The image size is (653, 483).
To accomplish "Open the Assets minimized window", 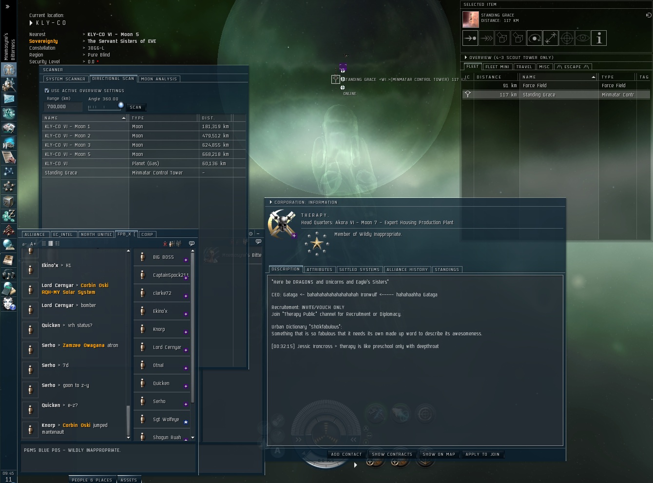I will (x=129, y=480).
